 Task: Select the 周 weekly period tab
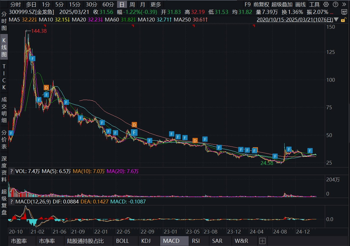pos(132,4)
